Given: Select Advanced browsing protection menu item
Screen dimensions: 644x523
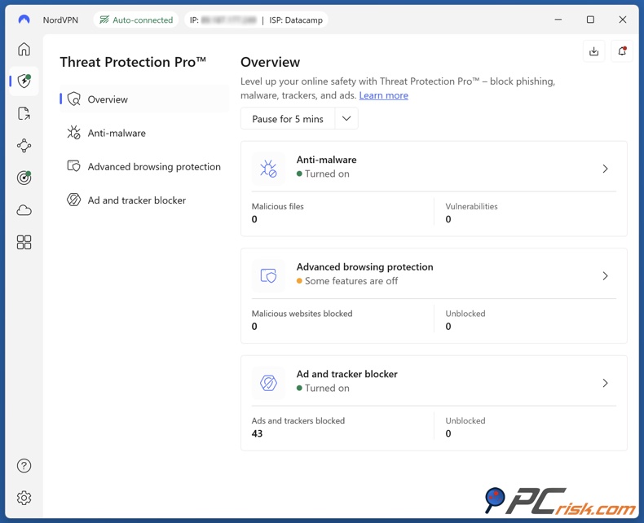Looking at the screenshot, I should pyautogui.click(x=154, y=166).
